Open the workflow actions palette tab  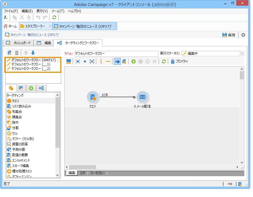(41, 88)
